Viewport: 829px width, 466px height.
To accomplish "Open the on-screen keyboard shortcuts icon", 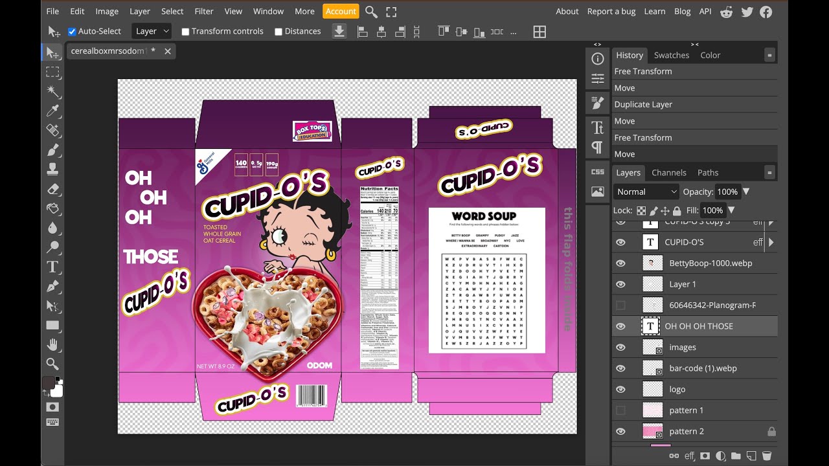I will pos(52,422).
